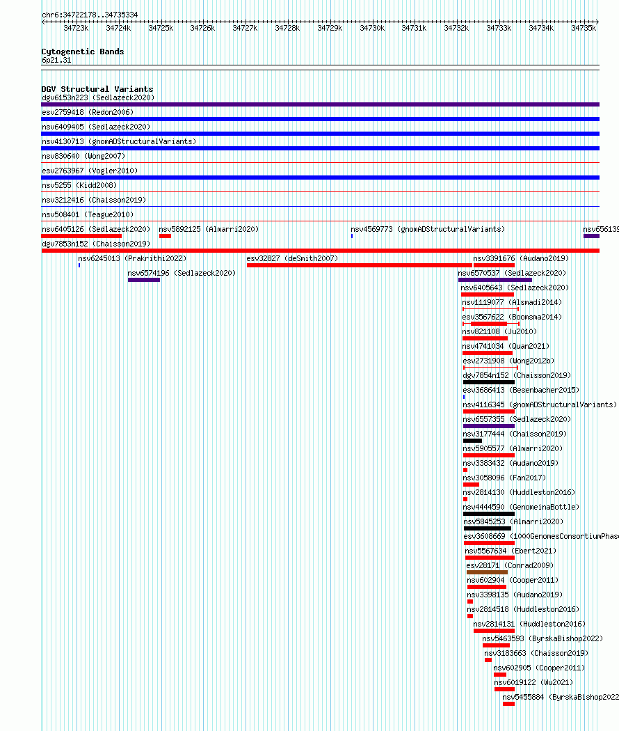Open nsv4569773 (gnomADStructuralVariants) label
The height and width of the screenshot is (731, 619).
point(428,229)
